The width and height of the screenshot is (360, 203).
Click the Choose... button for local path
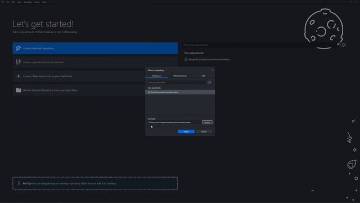pos(207,122)
